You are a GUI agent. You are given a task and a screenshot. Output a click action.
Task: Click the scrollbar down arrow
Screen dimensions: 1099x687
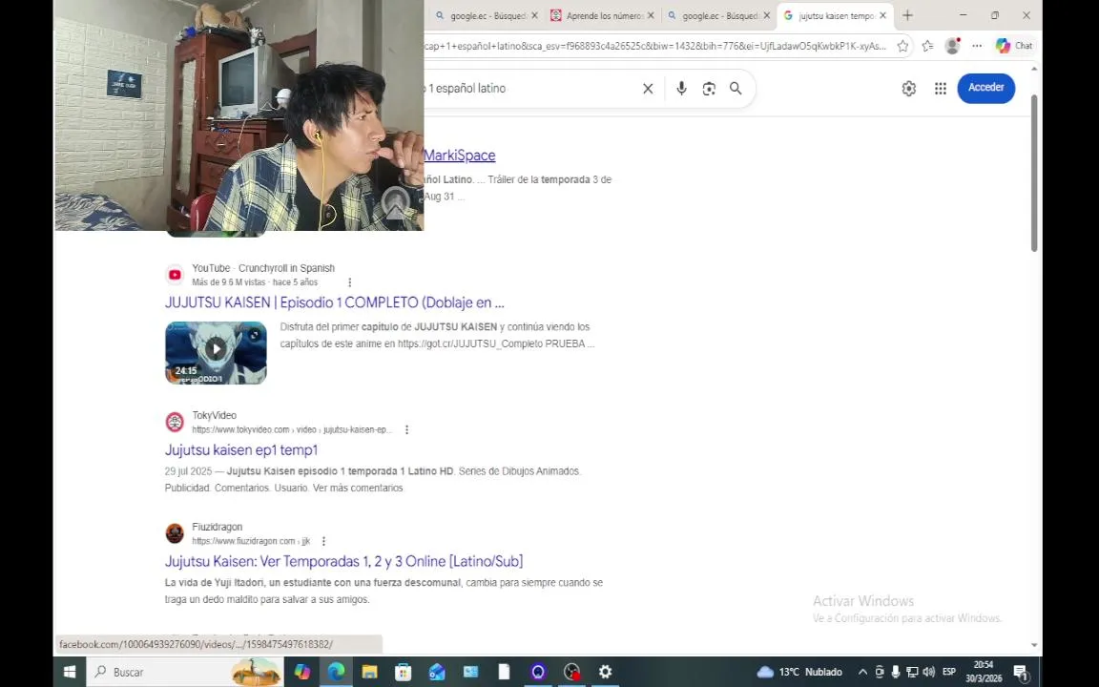click(1034, 645)
